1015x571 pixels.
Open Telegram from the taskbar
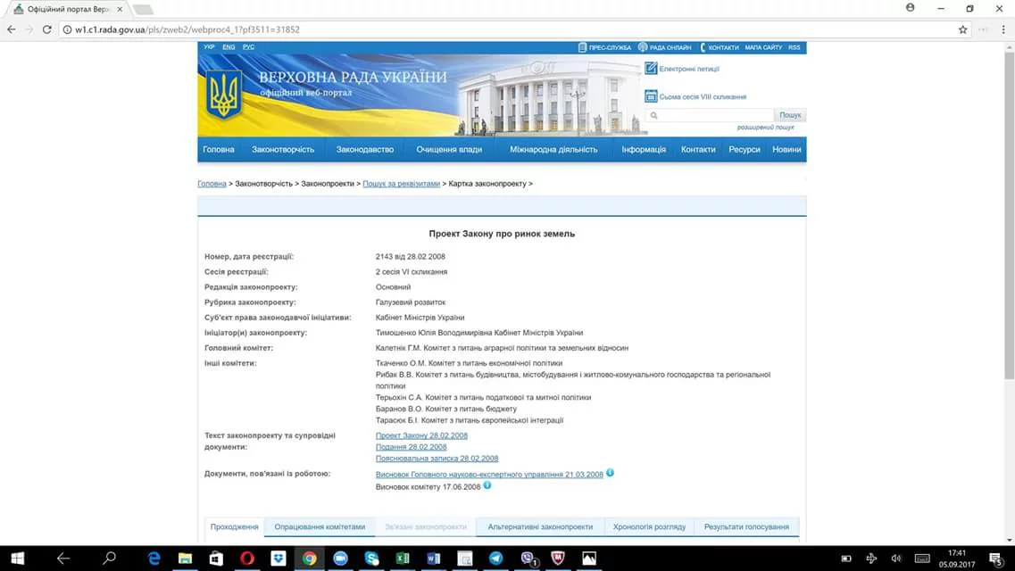tap(495, 559)
